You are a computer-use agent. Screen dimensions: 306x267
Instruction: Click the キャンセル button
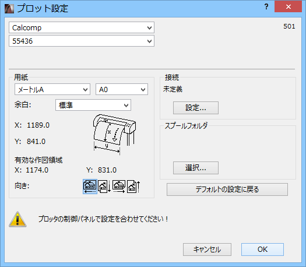pos(207,250)
